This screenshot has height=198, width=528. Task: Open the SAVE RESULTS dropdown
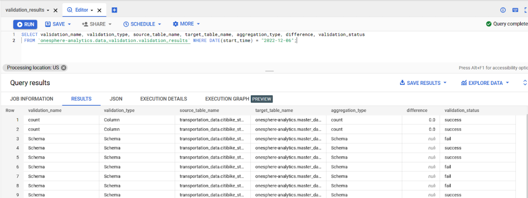pos(423,83)
